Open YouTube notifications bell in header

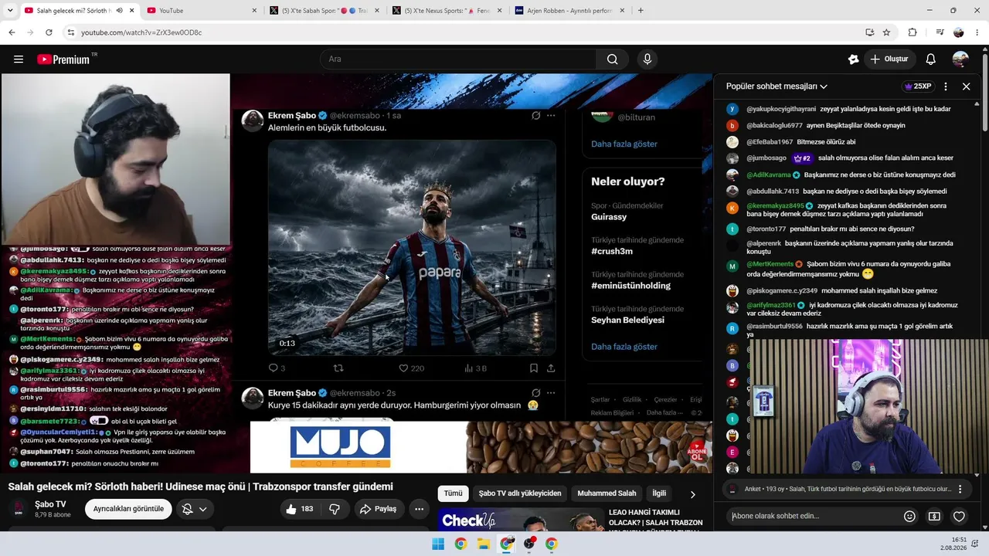[x=931, y=59]
